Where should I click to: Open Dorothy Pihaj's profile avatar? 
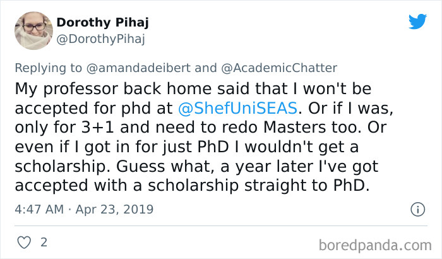point(33,30)
